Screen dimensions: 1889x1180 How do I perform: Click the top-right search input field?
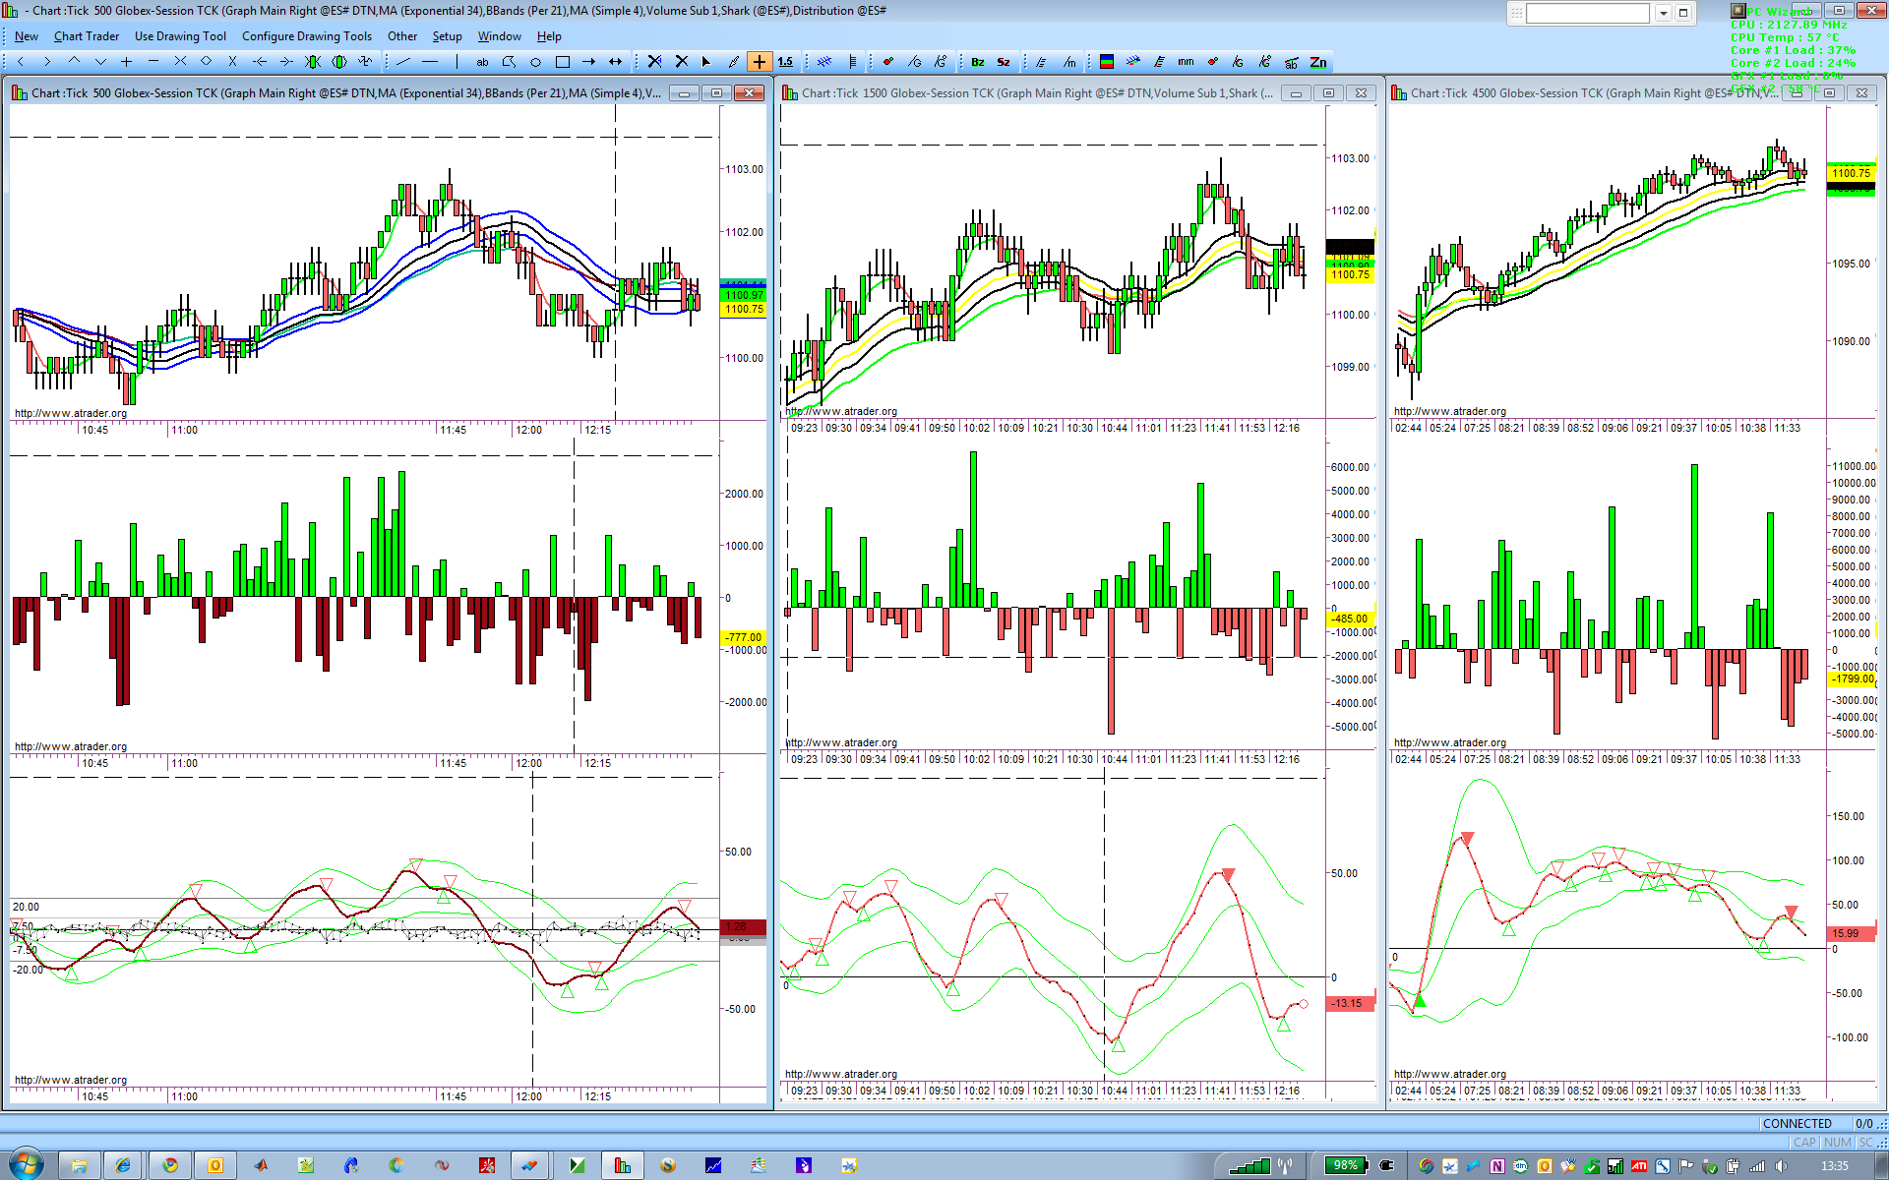[x=1588, y=13]
